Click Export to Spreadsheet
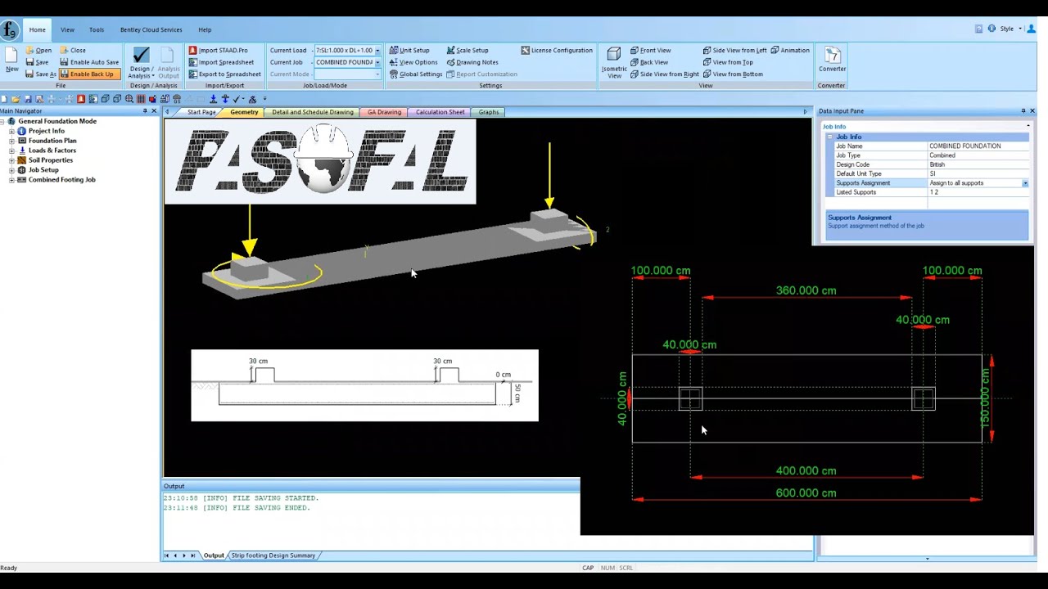The height and width of the screenshot is (589, 1048). tap(224, 74)
